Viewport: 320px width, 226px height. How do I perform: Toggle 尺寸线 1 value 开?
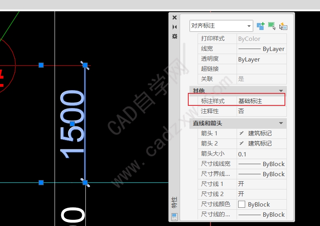pos(262,184)
